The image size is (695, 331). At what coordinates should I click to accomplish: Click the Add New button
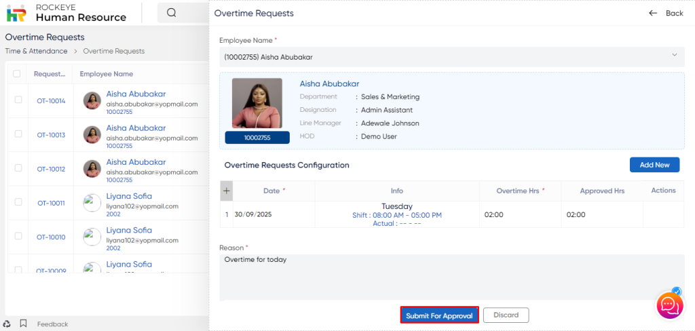pyautogui.click(x=654, y=165)
